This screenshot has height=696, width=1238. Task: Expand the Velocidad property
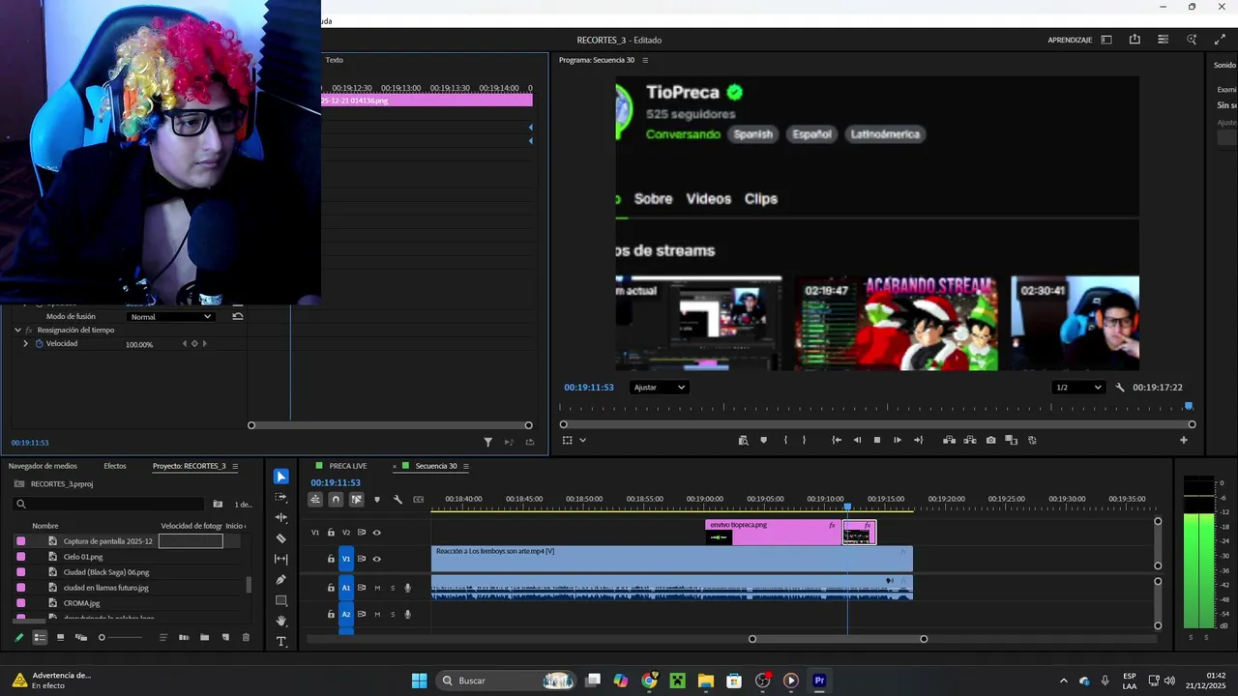click(26, 344)
